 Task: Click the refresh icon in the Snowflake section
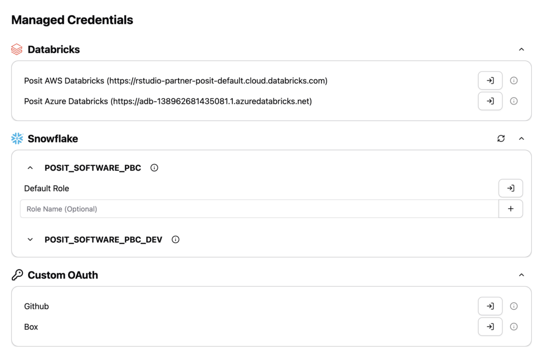click(501, 139)
